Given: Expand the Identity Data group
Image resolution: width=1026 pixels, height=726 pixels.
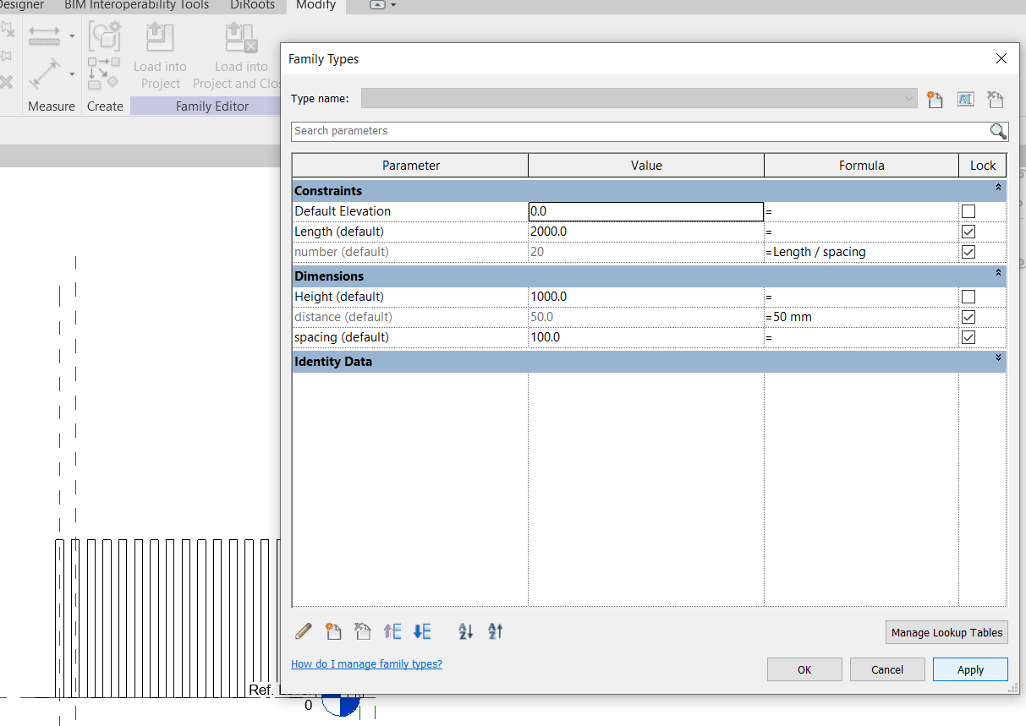Looking at the screenshot, I should pos(997,357).
